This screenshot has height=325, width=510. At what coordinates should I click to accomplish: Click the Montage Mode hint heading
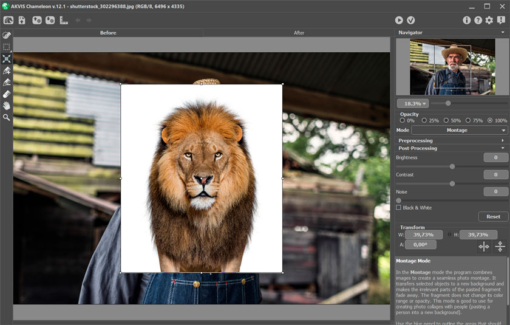(413, 261)
